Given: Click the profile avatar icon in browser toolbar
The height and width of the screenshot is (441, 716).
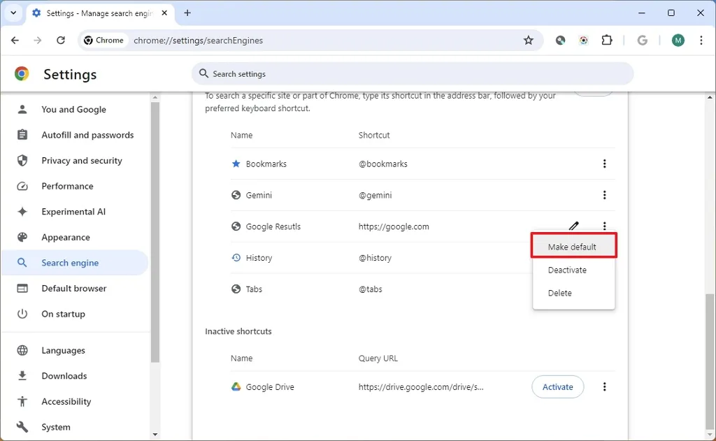Looking at the screenshot, I should click(x=678, y=40).
